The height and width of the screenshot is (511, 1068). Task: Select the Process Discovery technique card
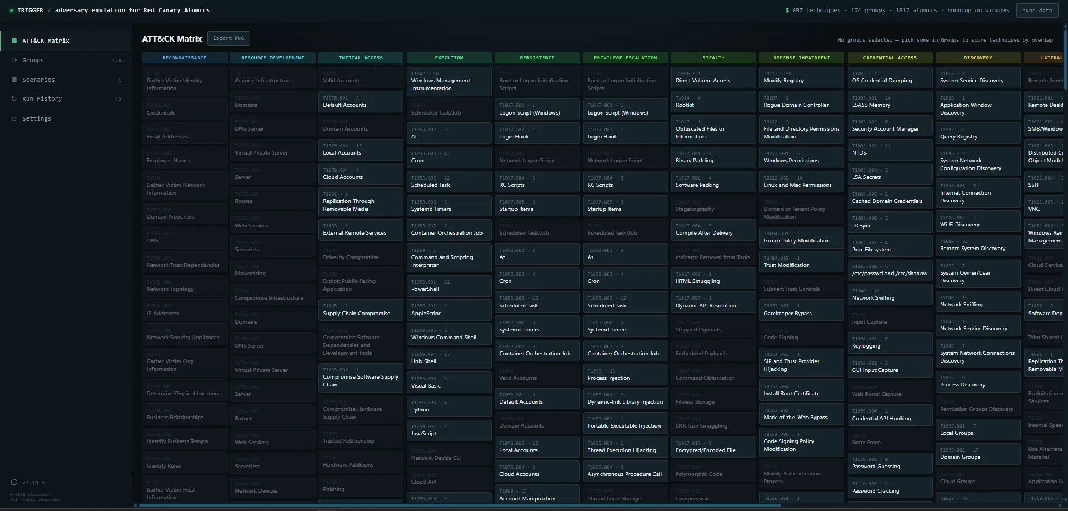(978, 381)
